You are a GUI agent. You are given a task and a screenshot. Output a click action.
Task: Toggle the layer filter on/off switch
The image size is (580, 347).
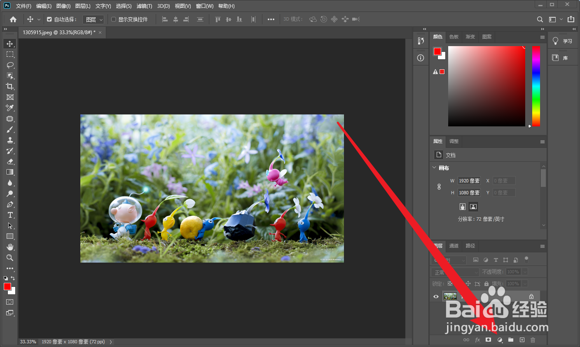tap(526, 259)
